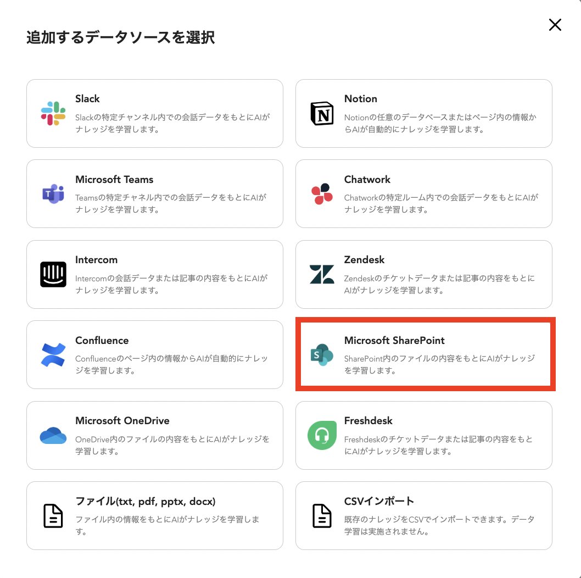Click the SharePoint description about ファイルの内容
Viewport: 581px width, 578px height.
[440, 364]
